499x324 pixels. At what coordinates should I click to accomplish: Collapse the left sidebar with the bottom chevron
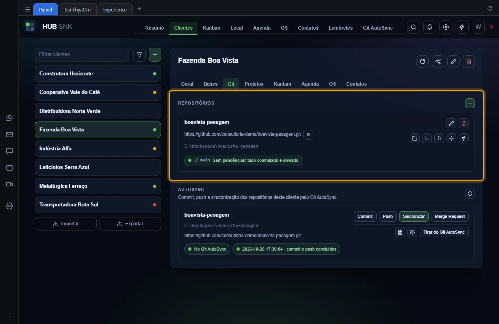click(9, 317)
